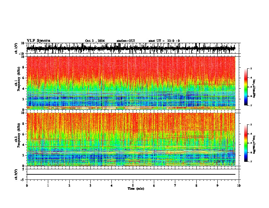This screenshot has width=269, height=208.
Task: Click the time axis tick label "1"
Action: coord(48,186)
